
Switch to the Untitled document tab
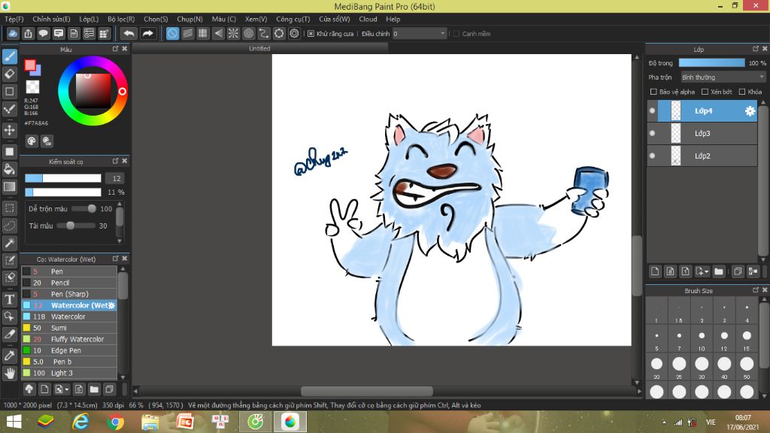click(x=259, y=49)
